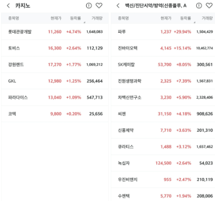Open 씨젠 stock details

click(x=163, y=114)
